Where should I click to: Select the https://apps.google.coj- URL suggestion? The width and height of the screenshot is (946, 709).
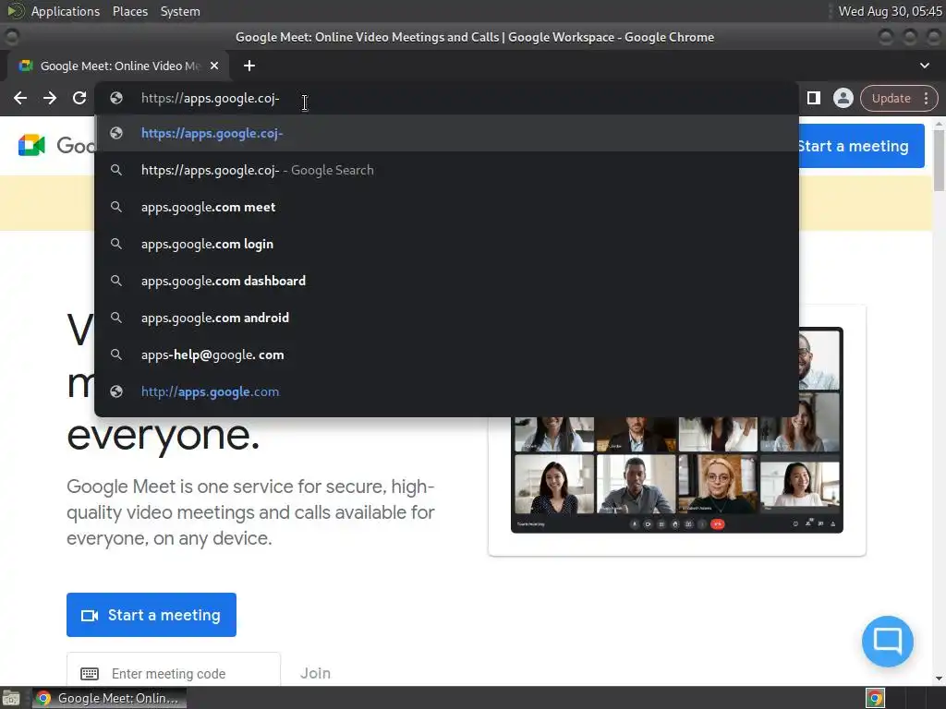pos(446,133)
